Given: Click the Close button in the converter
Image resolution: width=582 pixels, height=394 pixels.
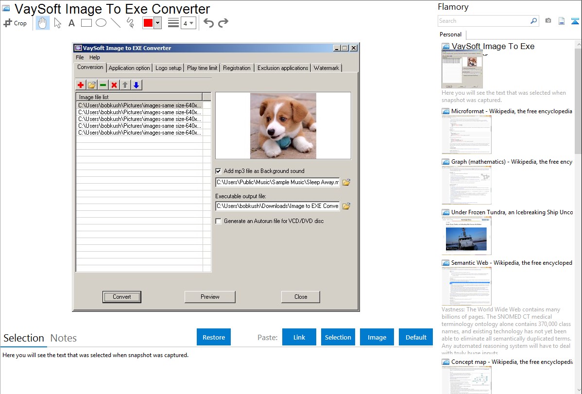Looking at the screenshot, I should point(301,297).
